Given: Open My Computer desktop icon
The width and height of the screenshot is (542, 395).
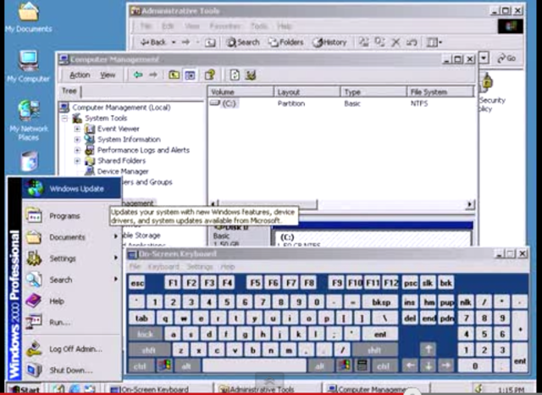Looking at the screenshot, I should point(28,66).
